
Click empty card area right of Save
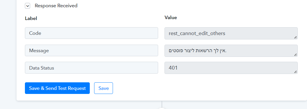[206, 88]
